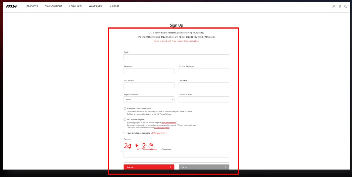Focus the Captcha answer field
Screen dimensions: 352x177
(x=176, y=155)
